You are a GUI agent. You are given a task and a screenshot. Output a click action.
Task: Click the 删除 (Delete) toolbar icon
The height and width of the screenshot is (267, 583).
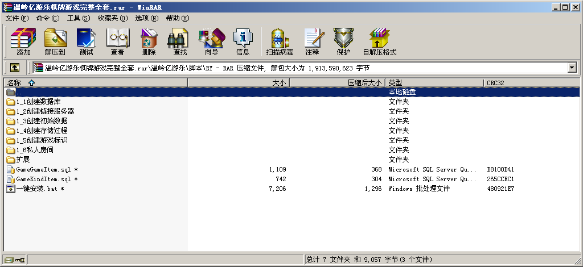coord(149,42)
